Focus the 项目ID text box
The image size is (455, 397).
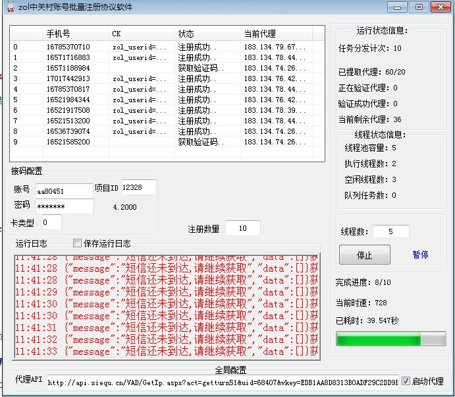pyautogui.click(x=138, y=188)
